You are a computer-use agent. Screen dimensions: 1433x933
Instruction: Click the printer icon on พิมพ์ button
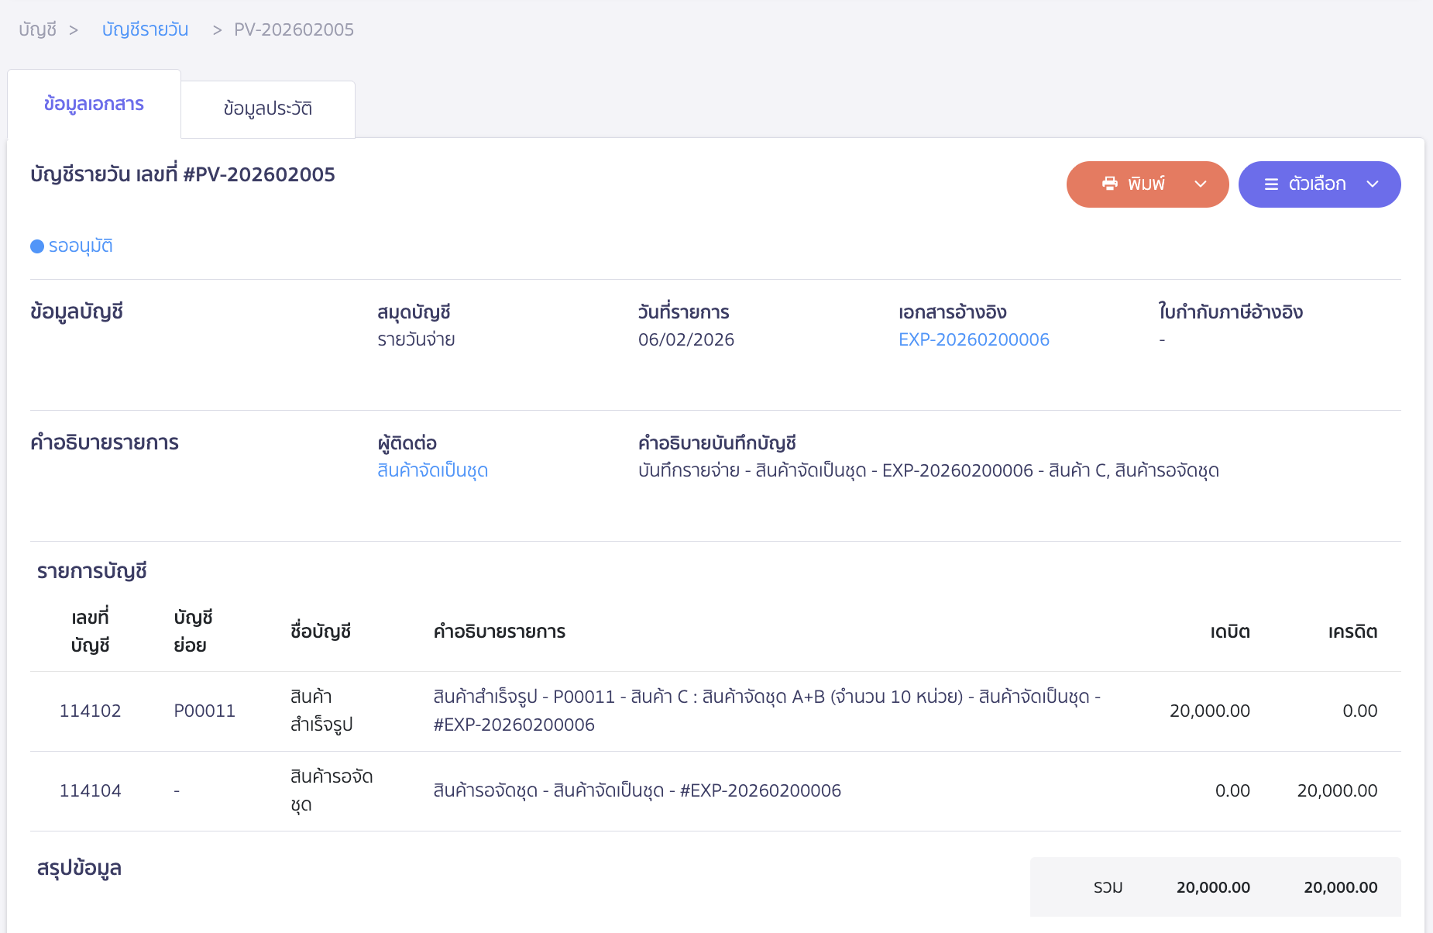coord(1109,184)
